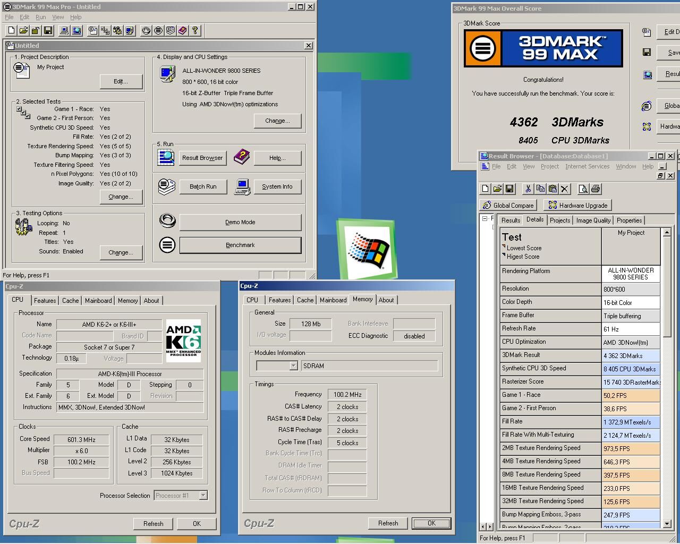Click Open folder icon in 3DMark toolbar
This screenshot has width=680, height=544.
(x=23, y=31)
